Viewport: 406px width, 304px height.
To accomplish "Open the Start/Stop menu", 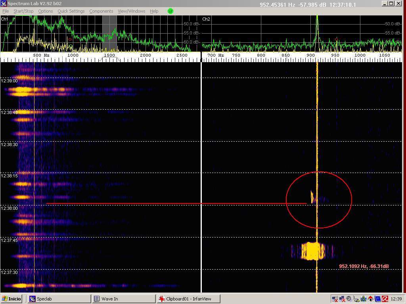I will [23, 11].
